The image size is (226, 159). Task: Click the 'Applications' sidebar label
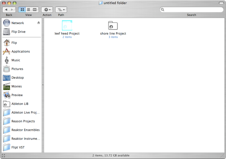[x=21, y=51]
